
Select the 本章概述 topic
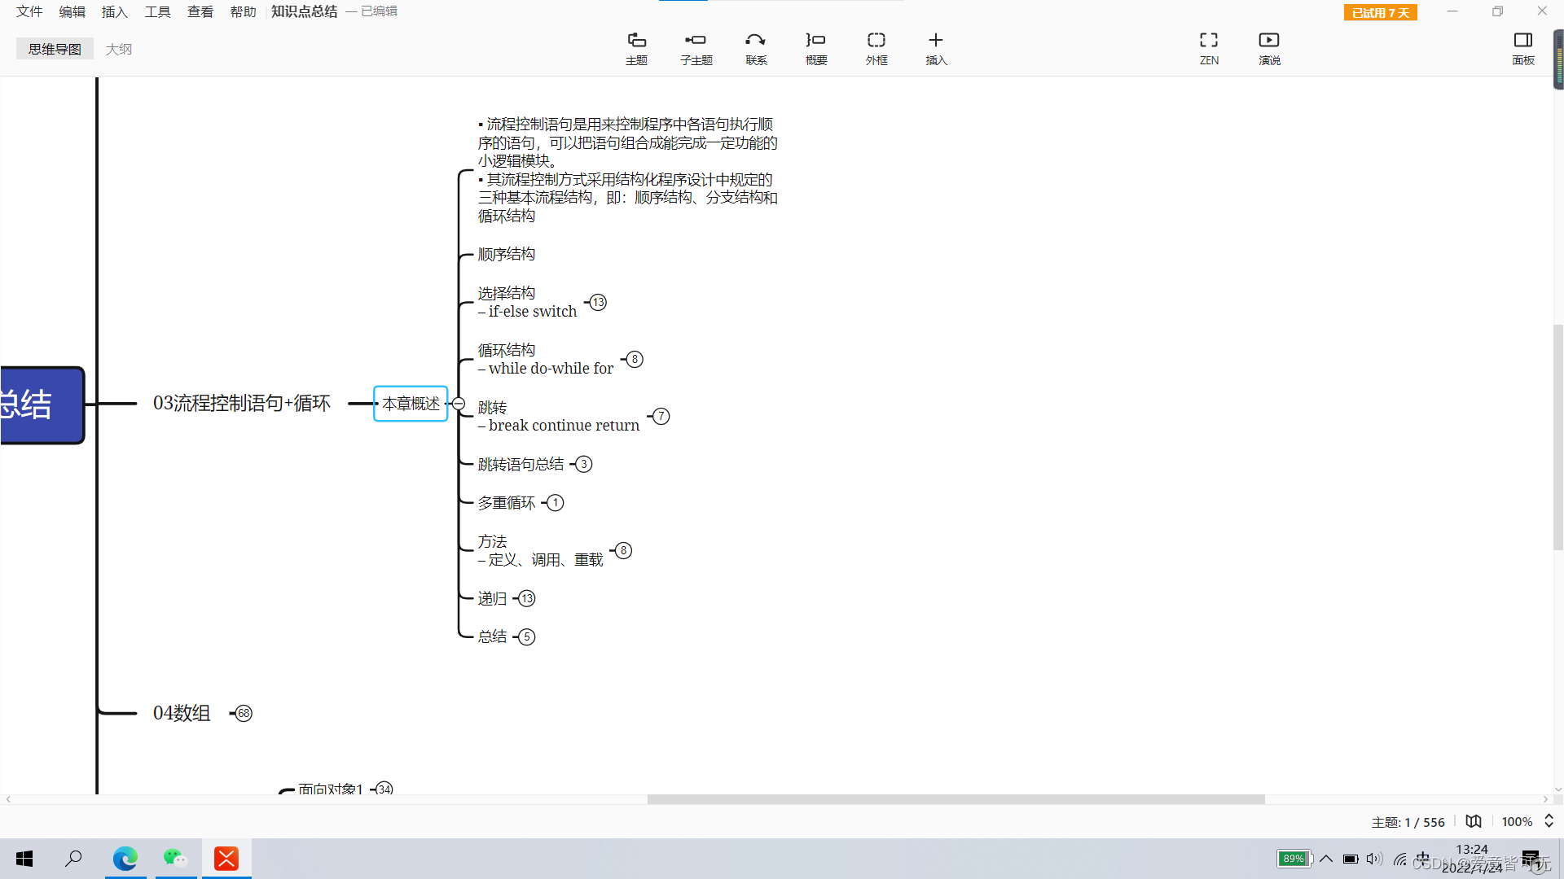pyautogui.click(x=411, y=404)
